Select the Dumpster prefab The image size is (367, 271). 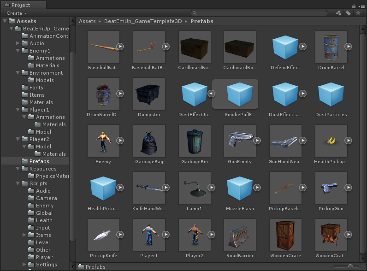149,94
